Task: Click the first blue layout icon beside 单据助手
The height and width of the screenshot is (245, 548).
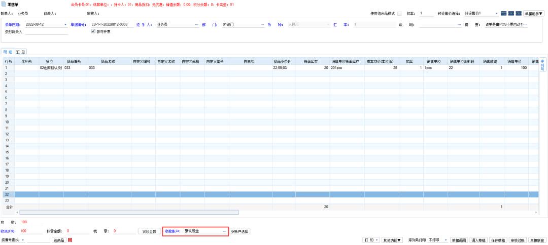Action: point(504,13)
